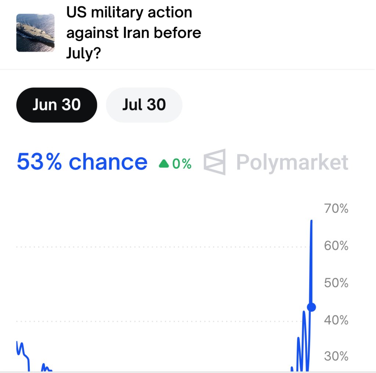Open the market title US military action
Screen dimensions: 376x373
point(134,33)
